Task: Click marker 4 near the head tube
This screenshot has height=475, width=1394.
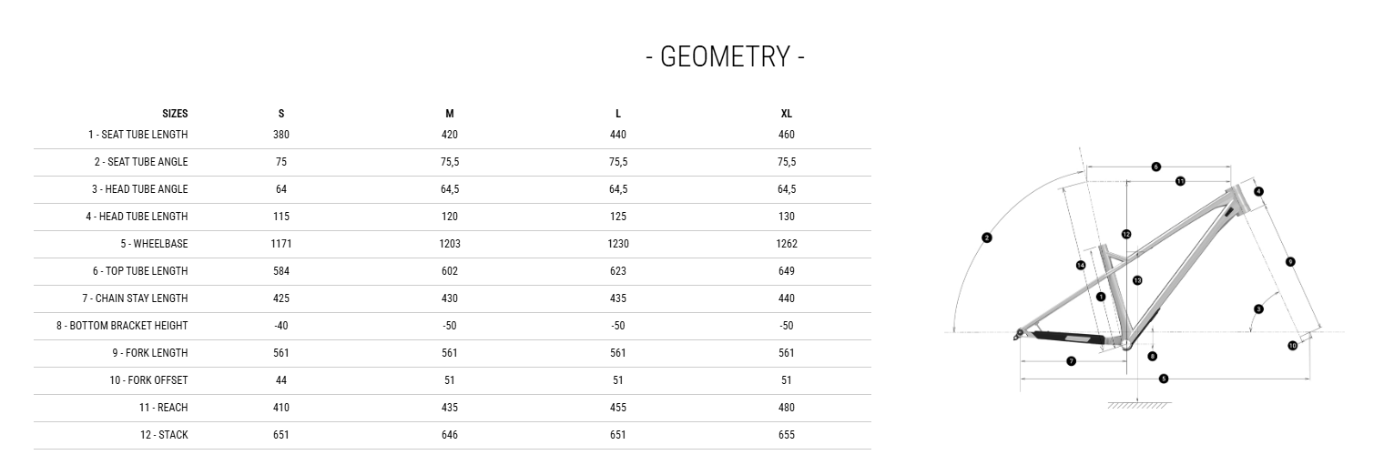Action: tap(1258, 191)
